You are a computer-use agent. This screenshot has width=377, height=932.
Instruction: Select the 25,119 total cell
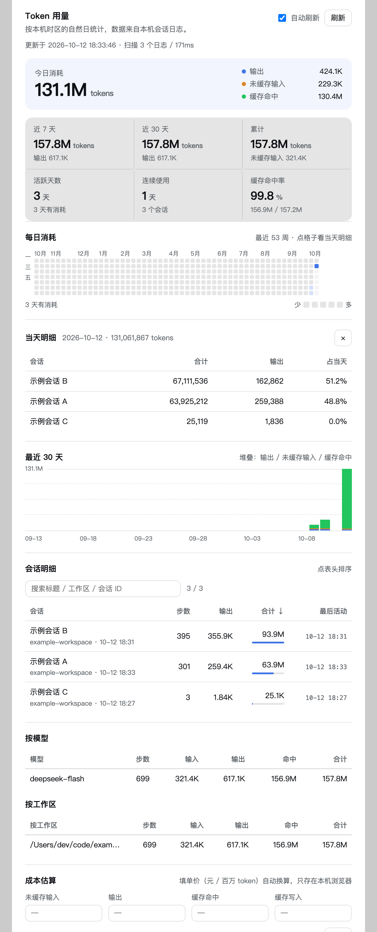pos(197,422)
